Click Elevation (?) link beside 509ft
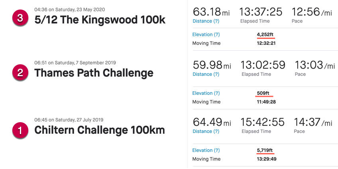The width and height of the screenshot is (338, 169). click(x=206, y=93)
